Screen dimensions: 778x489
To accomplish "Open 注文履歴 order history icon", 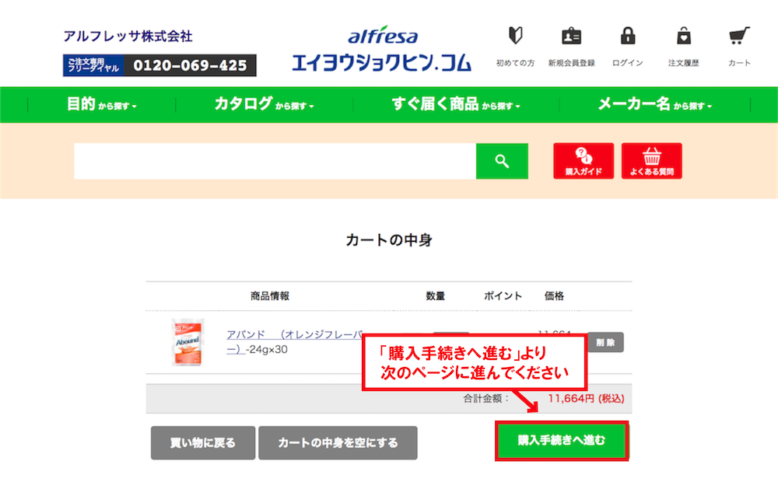I will point(683,37).
